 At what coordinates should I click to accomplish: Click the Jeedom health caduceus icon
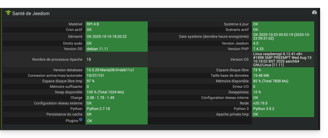(8, 13)
